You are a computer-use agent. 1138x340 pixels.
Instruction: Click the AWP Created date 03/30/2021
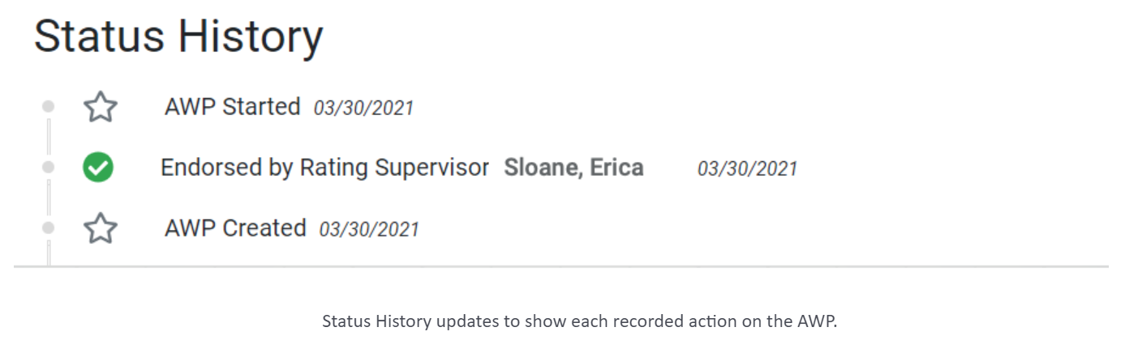tap(369, 229)
